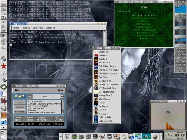This screenshot has width=187, height=140.
Task: Launch Fallout II from games menu
Action: point(106,113)
